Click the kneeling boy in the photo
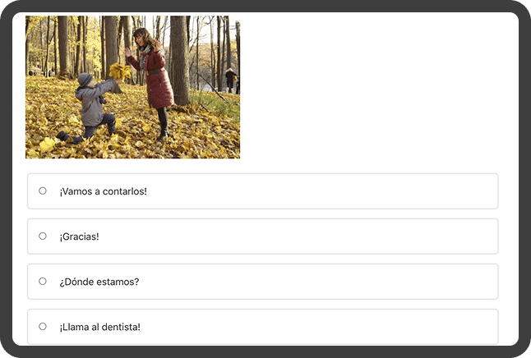 point(90,107)
